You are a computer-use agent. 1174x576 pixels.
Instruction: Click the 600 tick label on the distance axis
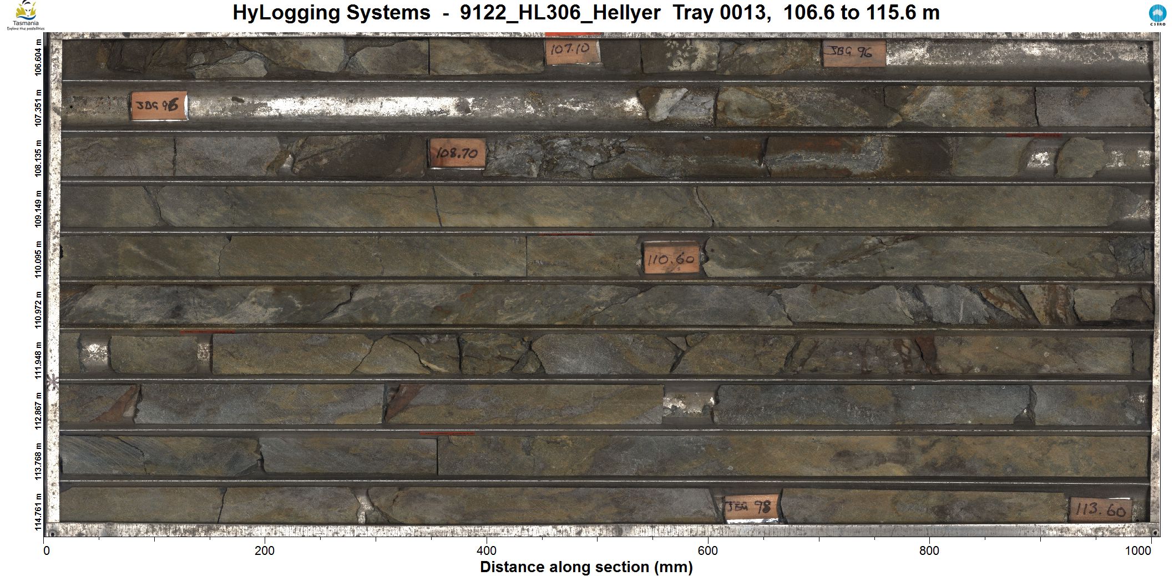click(x=708, y=550)
